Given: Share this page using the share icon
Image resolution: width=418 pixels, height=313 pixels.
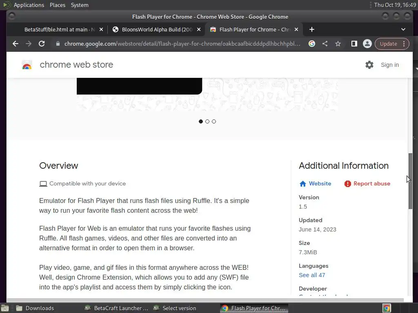Looking at the screenshot, I should [x=325, y=44].
